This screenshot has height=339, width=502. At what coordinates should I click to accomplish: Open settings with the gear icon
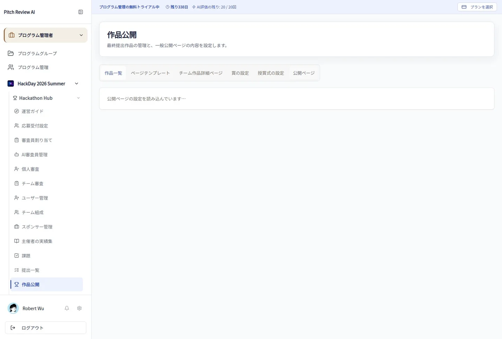coord(79,308)
